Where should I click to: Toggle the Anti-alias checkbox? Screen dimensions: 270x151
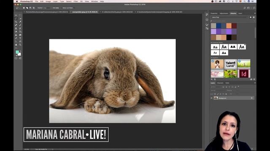tap(52, 8)
